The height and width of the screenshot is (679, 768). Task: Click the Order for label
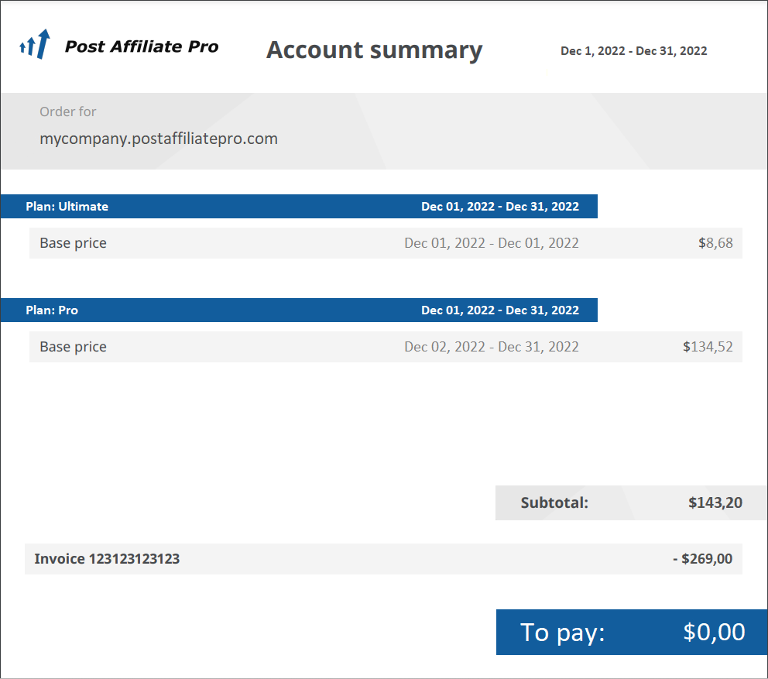pyautogui.click(x=68, y=111)
